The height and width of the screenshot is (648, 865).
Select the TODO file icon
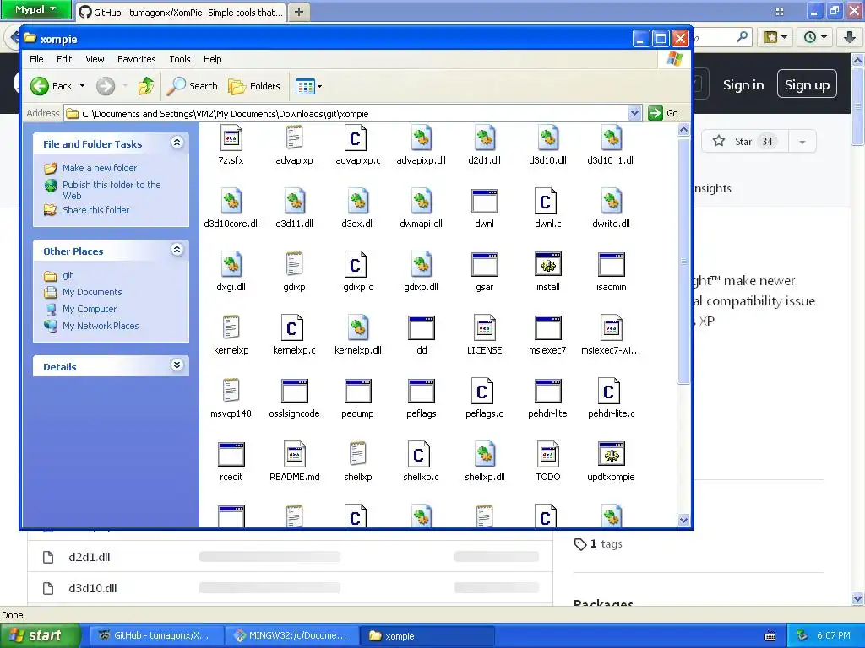tap(547, 455)
